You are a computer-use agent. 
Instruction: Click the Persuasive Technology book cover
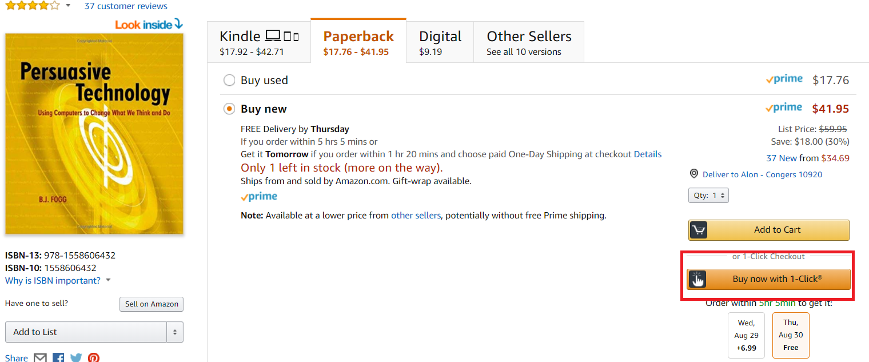coord(94,133)
